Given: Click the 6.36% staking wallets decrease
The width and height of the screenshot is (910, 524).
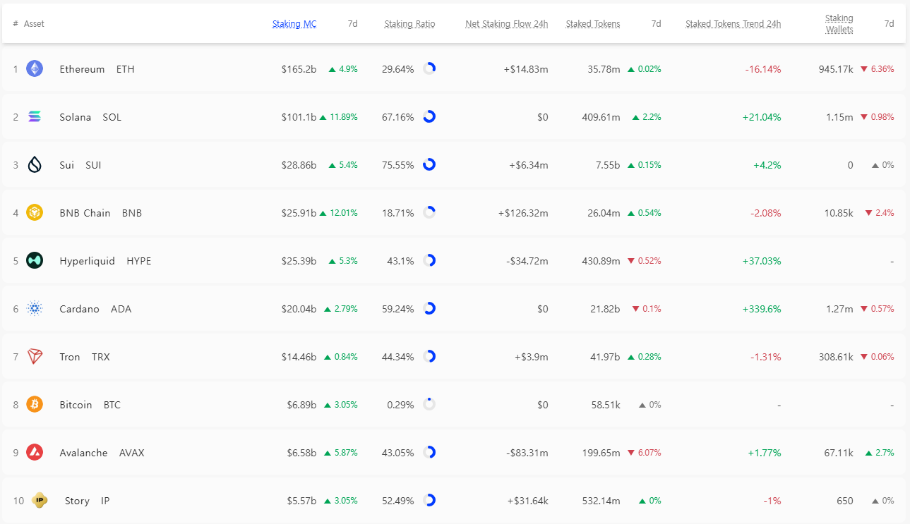Looking at the screenshot, I should [877, 69].
